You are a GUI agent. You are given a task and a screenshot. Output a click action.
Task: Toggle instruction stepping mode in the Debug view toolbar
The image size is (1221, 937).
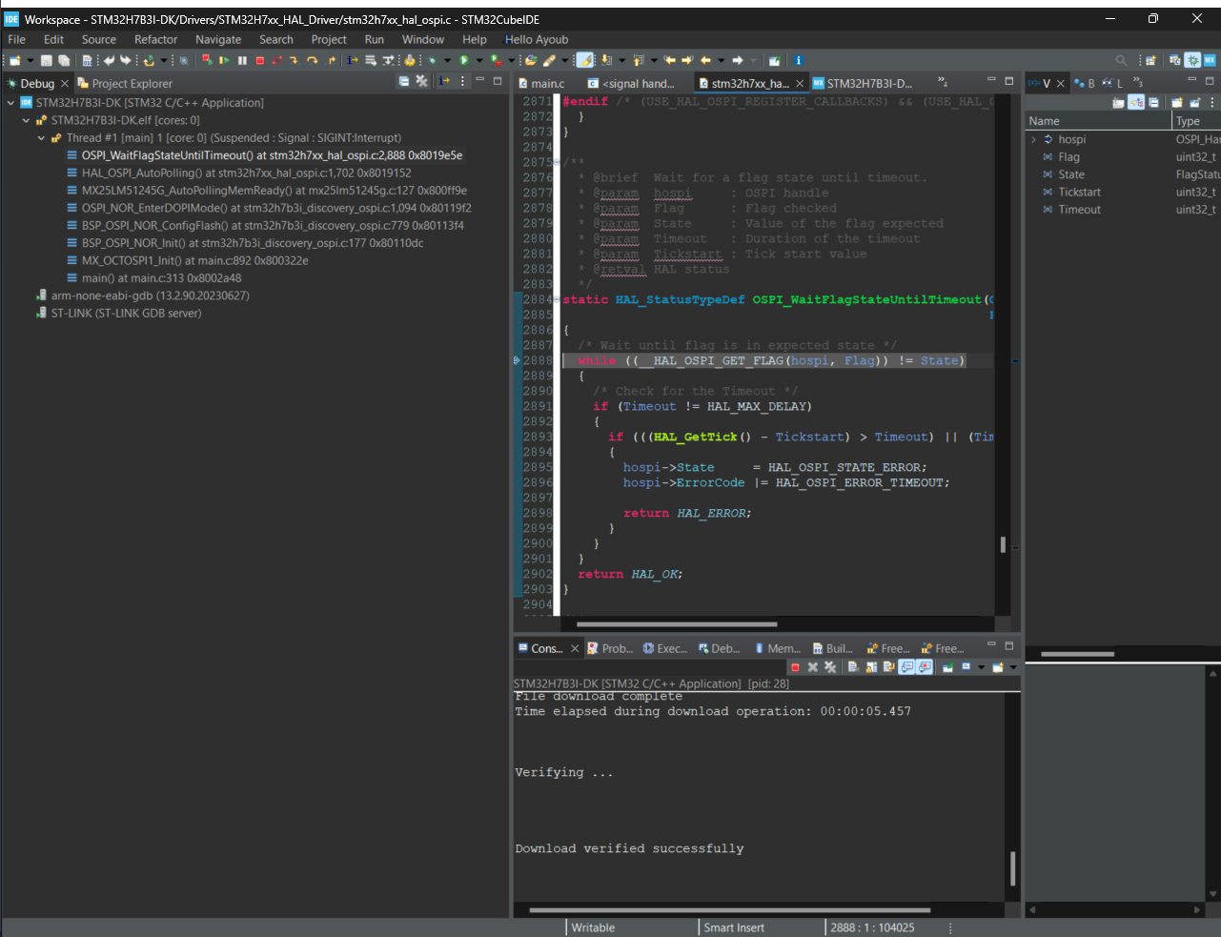coord(444,82)
